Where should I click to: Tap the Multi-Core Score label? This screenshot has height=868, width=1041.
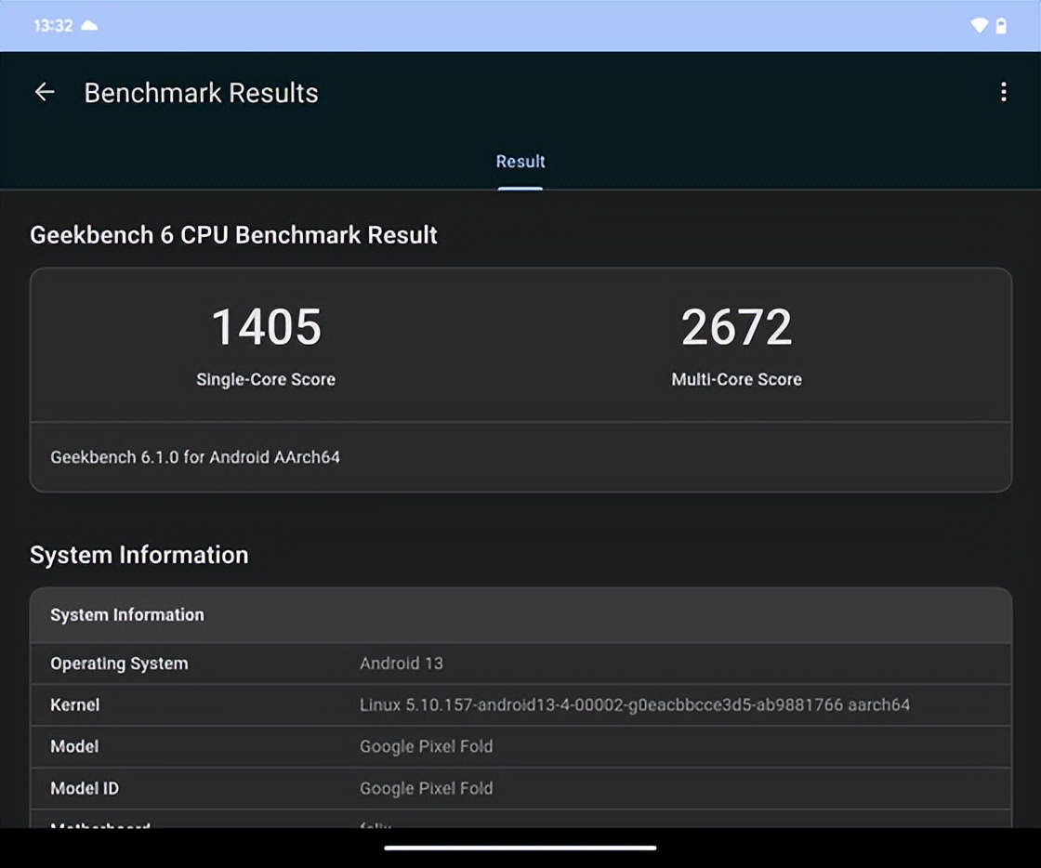coord(736,379)
